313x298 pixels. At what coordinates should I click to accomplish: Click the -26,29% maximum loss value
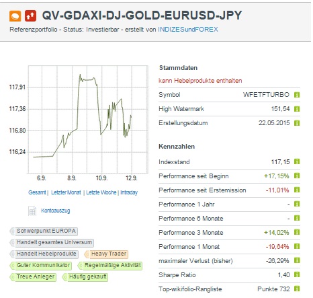(277, 260)
